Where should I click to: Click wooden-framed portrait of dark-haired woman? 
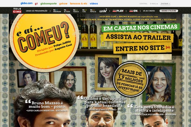pyautogui.click(x=68, y=81)
